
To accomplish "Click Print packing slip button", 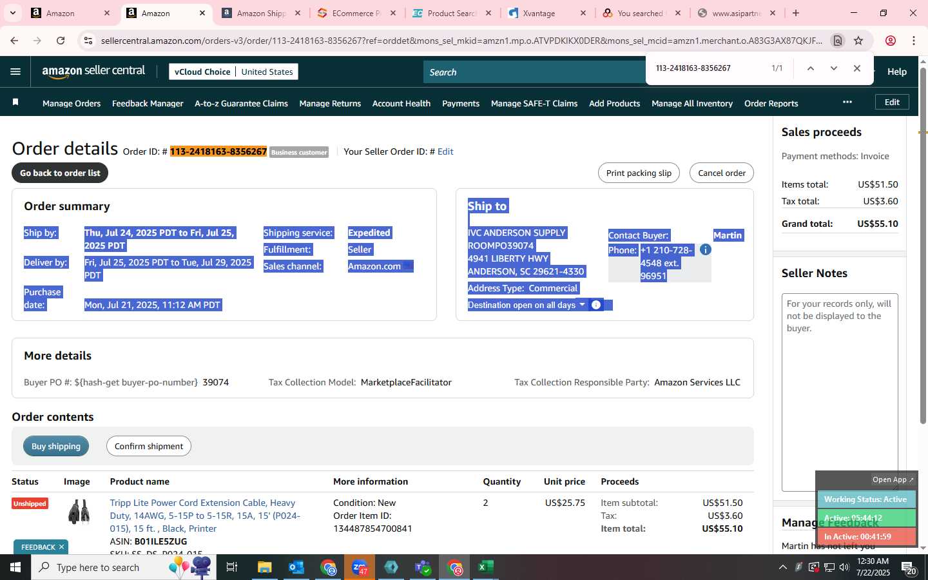I will [x=639, y=173].
